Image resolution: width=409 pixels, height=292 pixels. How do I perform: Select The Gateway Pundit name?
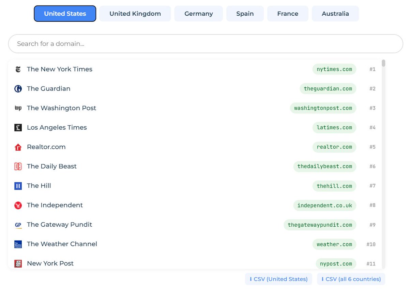60,224
